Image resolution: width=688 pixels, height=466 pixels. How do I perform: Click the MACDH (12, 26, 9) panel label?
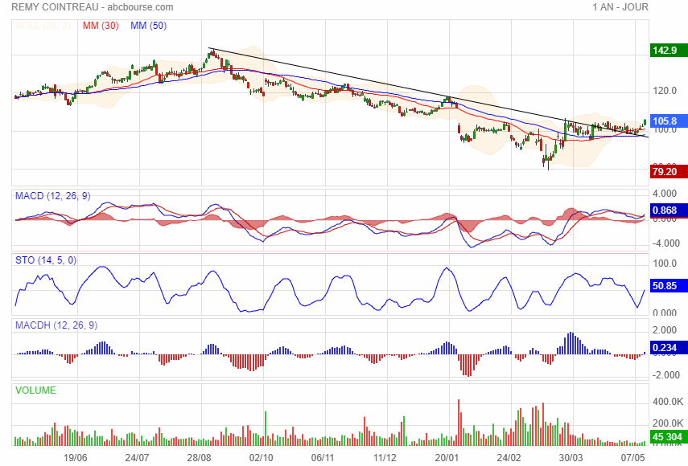coord(56,325)
